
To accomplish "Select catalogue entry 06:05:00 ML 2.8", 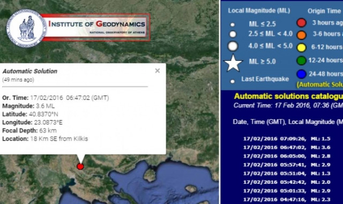I will tap(287, 156).
